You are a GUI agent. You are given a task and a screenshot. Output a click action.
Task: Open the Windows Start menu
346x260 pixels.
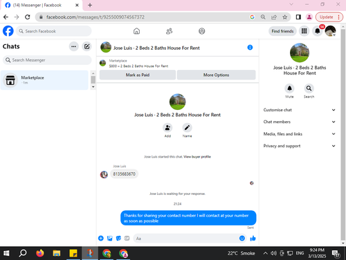[x=6, y=253]
